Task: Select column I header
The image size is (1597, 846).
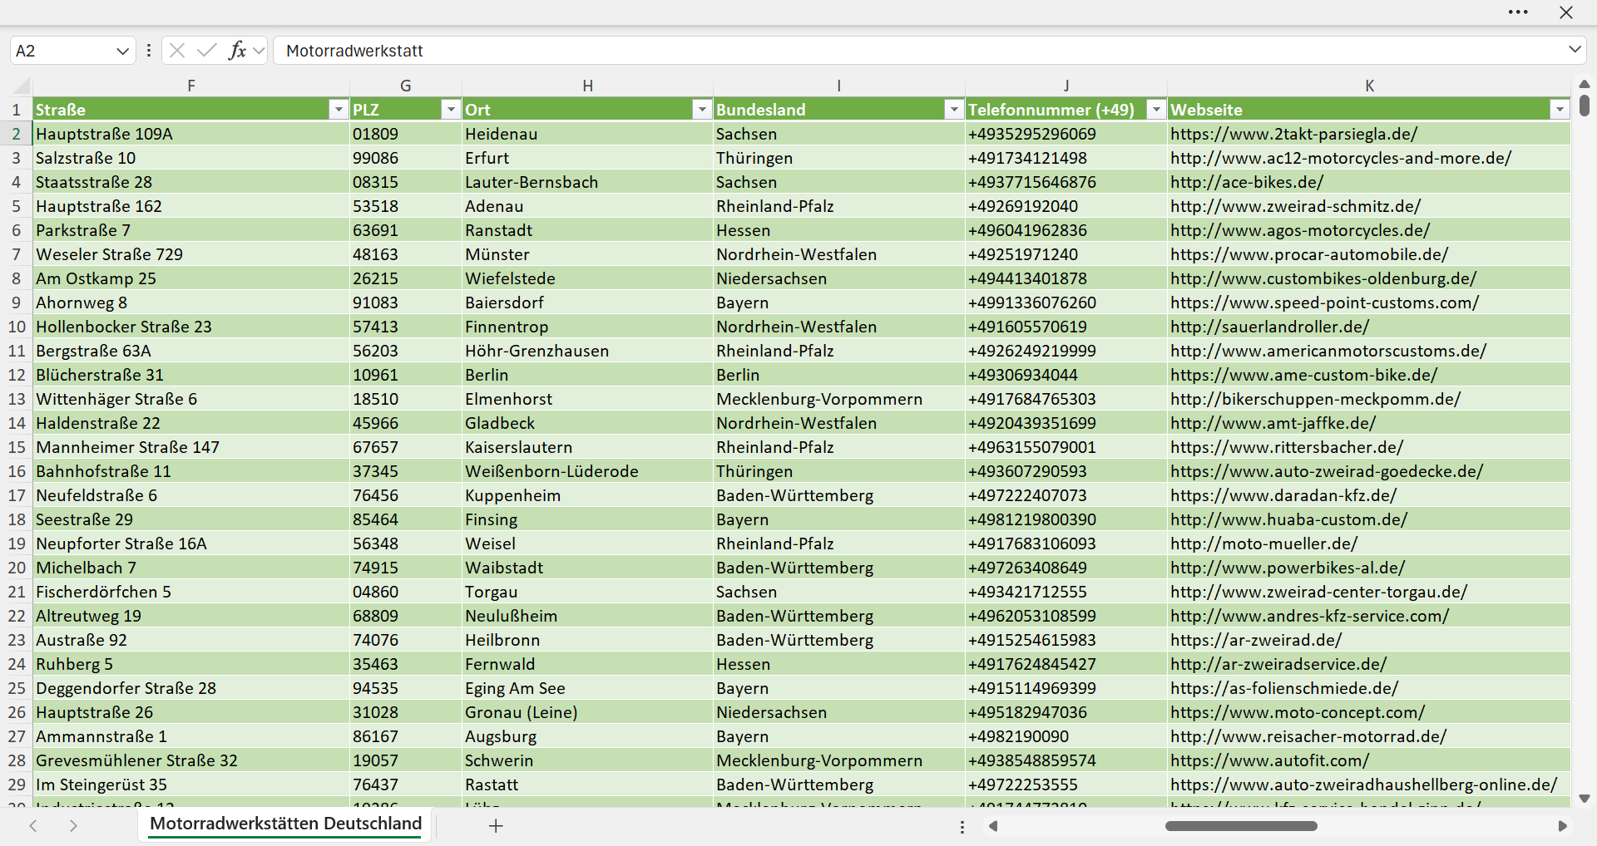Action: click(x=839, y=86)
